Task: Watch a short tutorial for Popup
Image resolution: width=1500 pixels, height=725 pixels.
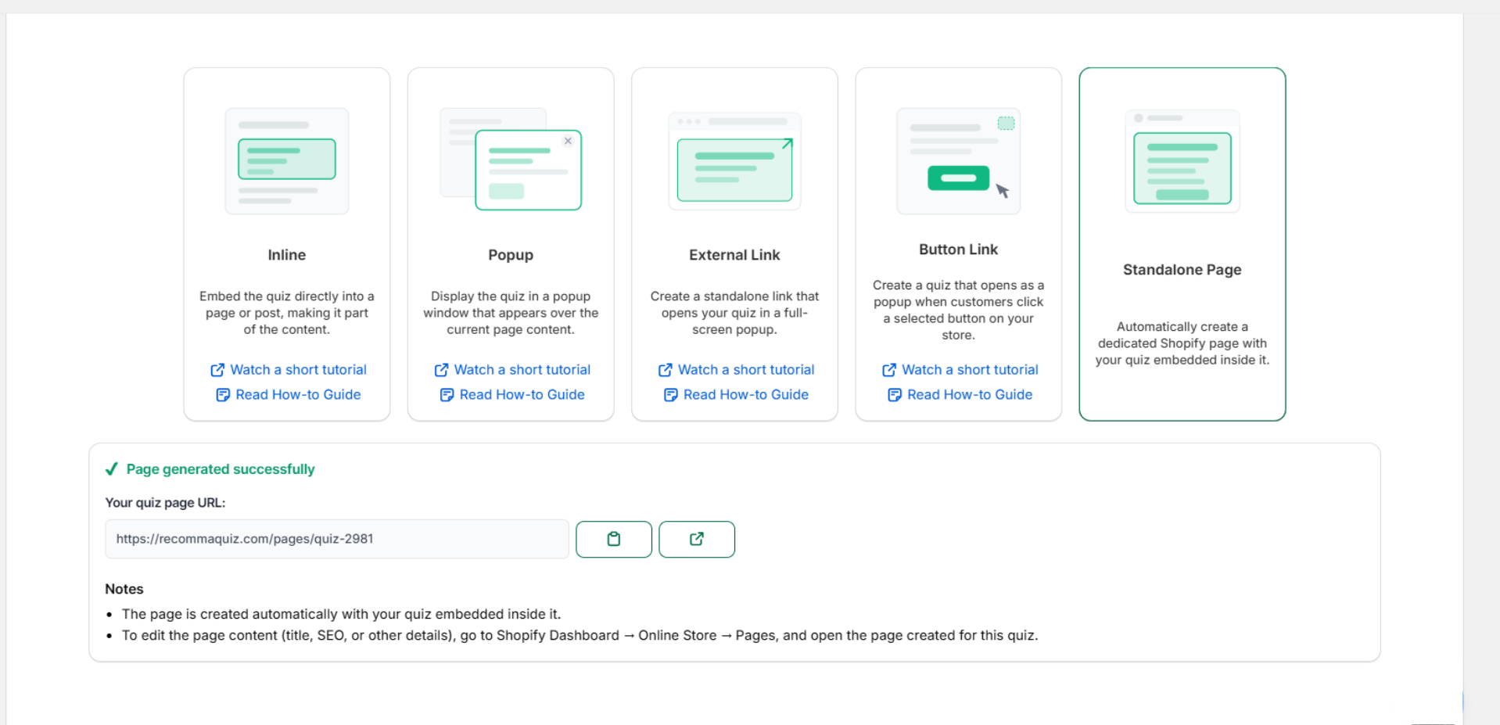Action: click(x=512, y=370)
